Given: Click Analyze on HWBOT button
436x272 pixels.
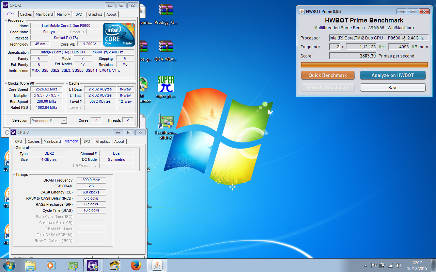Looking at the screenshot, I should click(393, 75).
